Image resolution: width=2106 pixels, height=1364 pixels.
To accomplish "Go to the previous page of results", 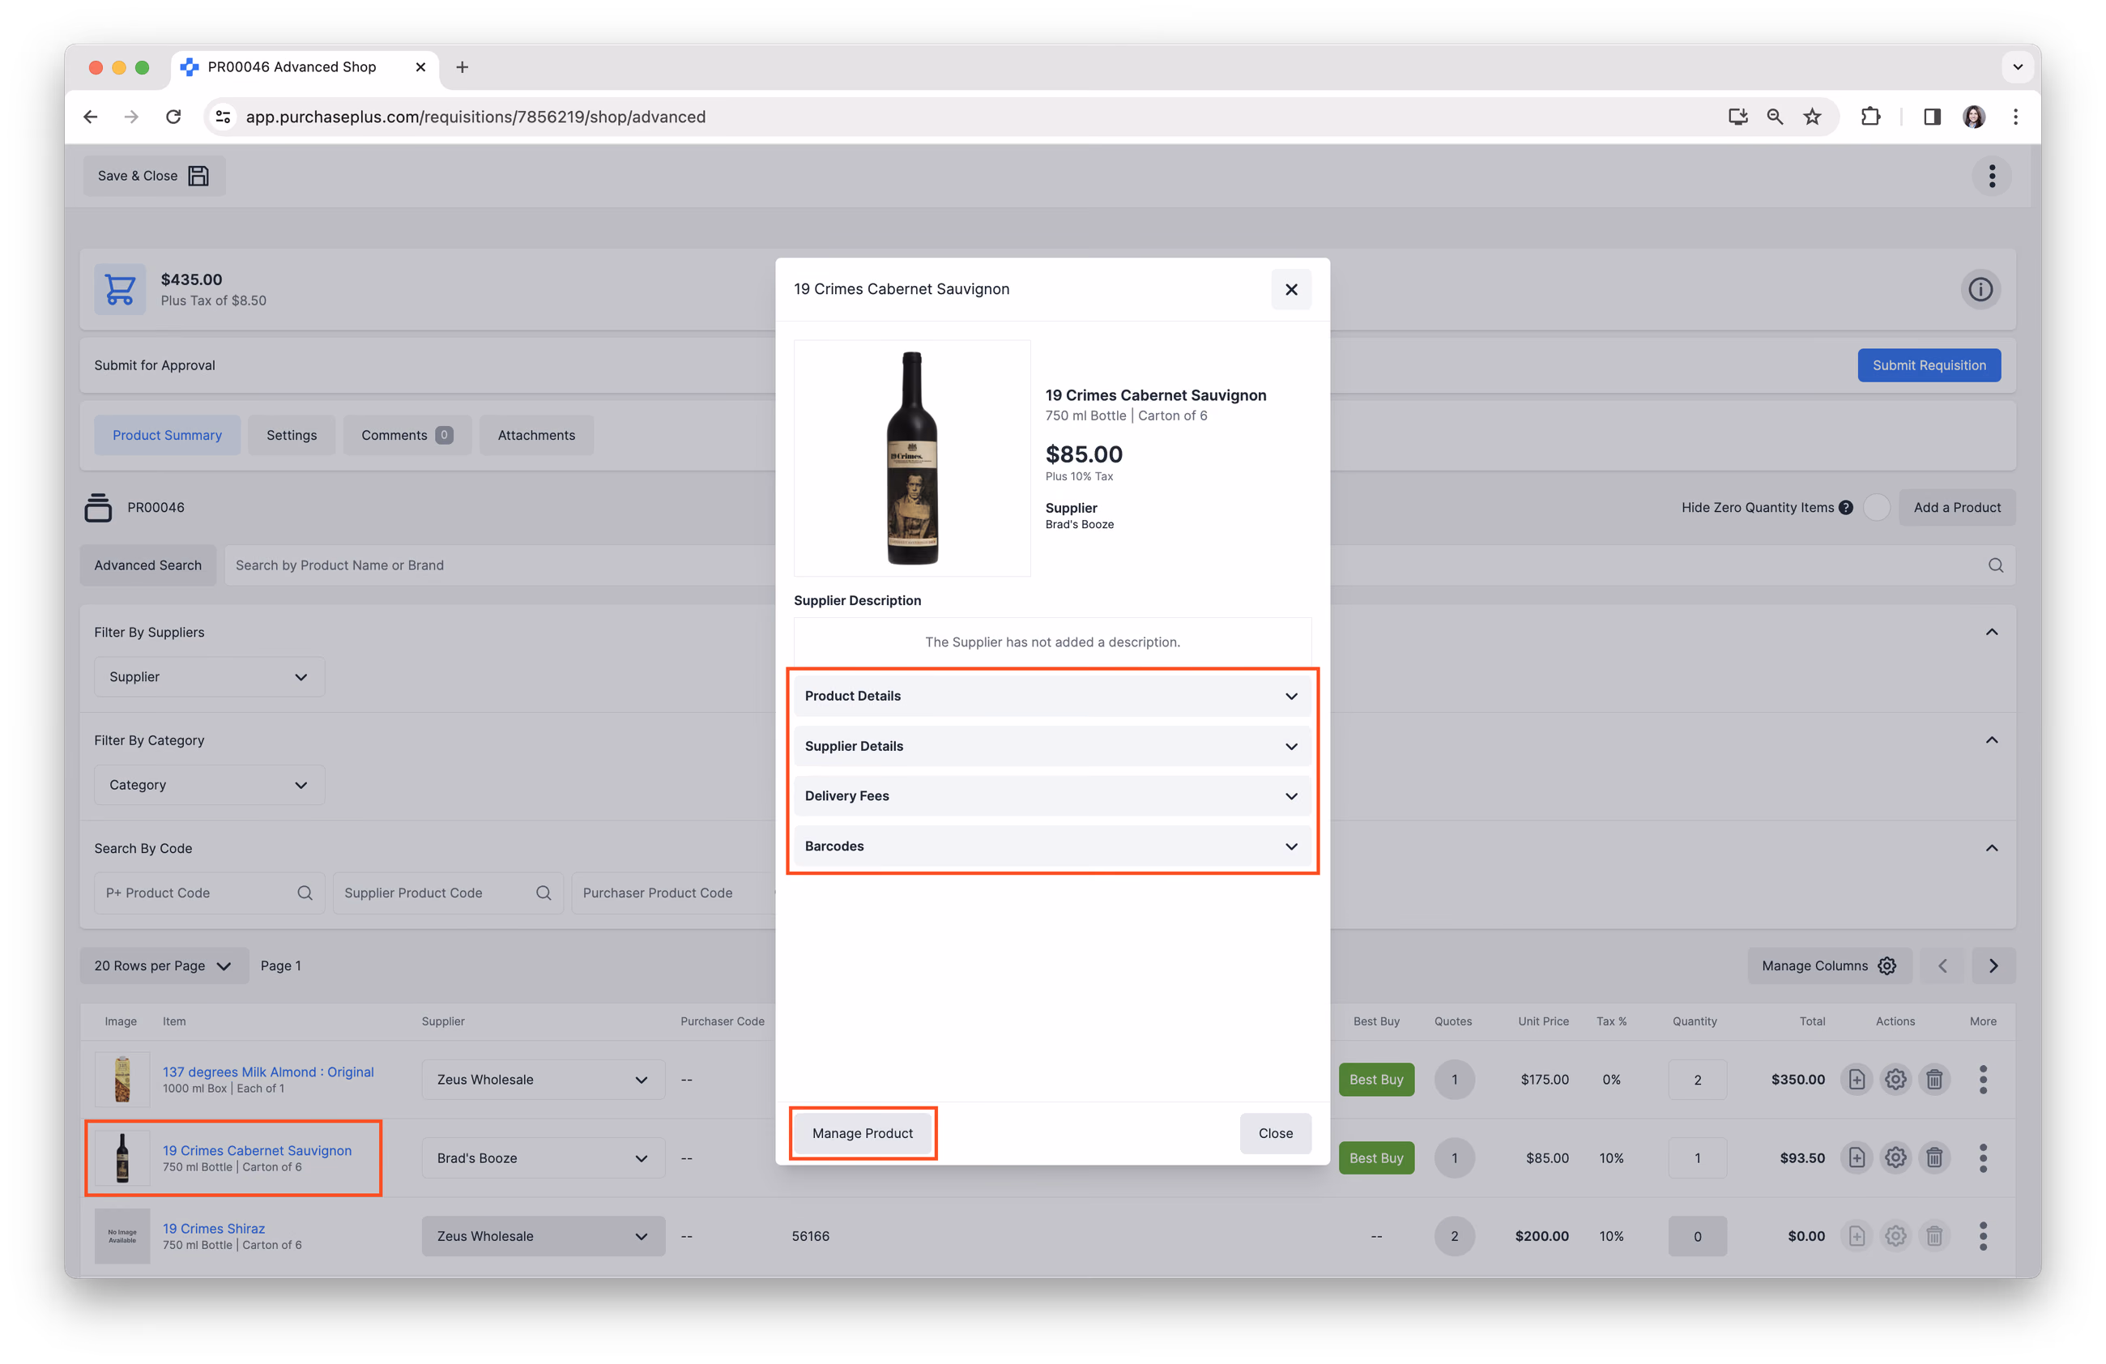I will pyautogui.click(x=1942, y=966).
